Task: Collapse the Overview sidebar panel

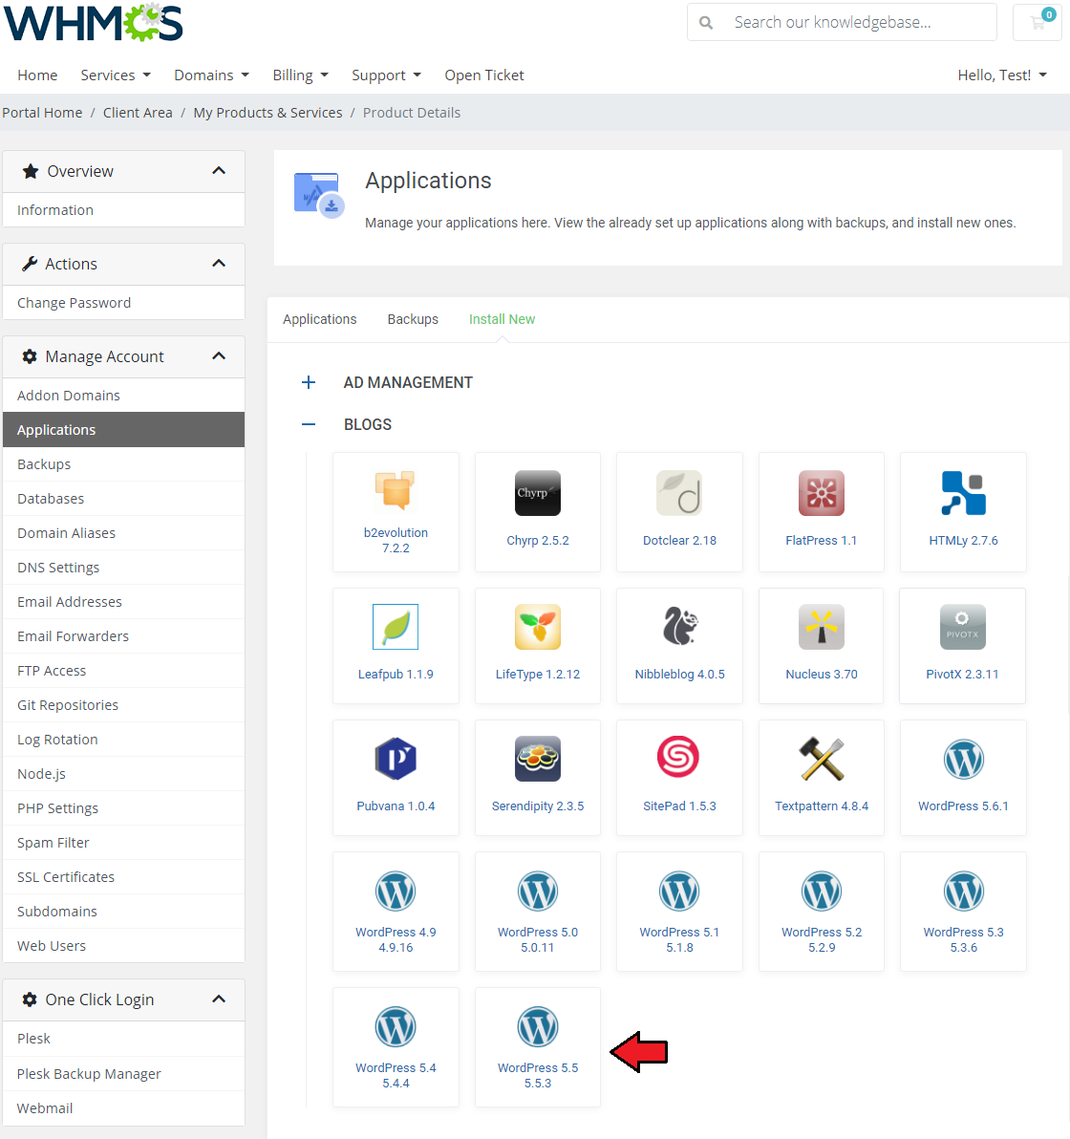Action: [219, 171]
